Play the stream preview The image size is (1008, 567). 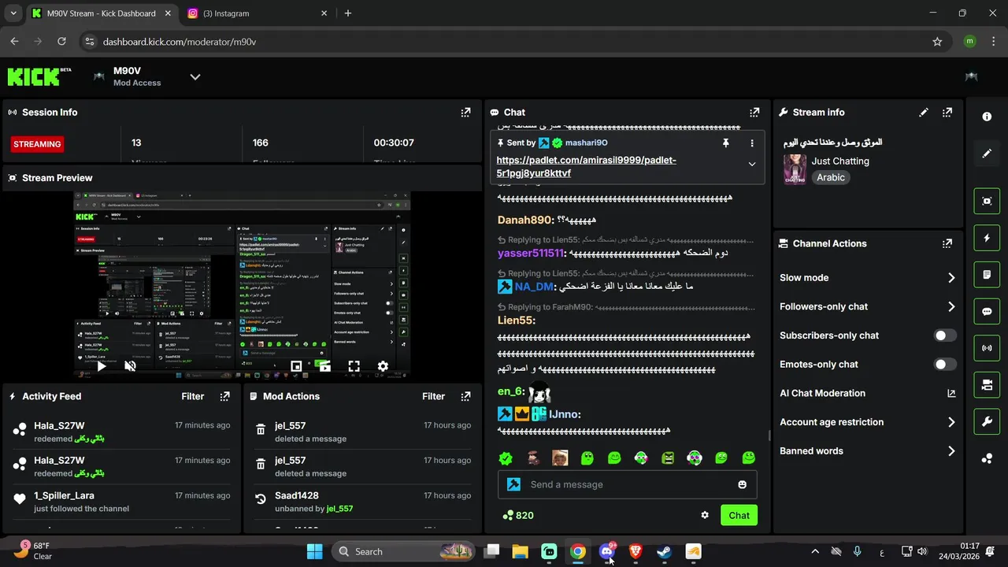[102, 366]
